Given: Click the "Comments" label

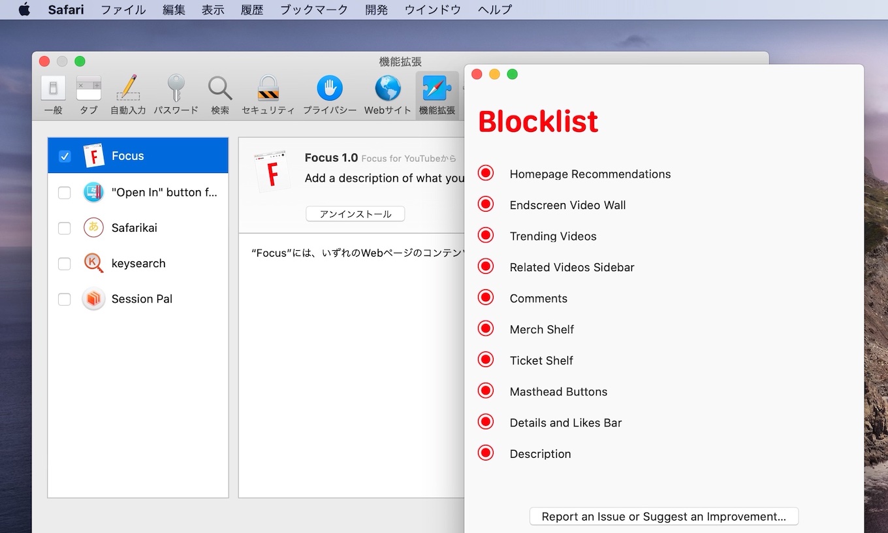Looking at the screenshot, I should (539, 299).
